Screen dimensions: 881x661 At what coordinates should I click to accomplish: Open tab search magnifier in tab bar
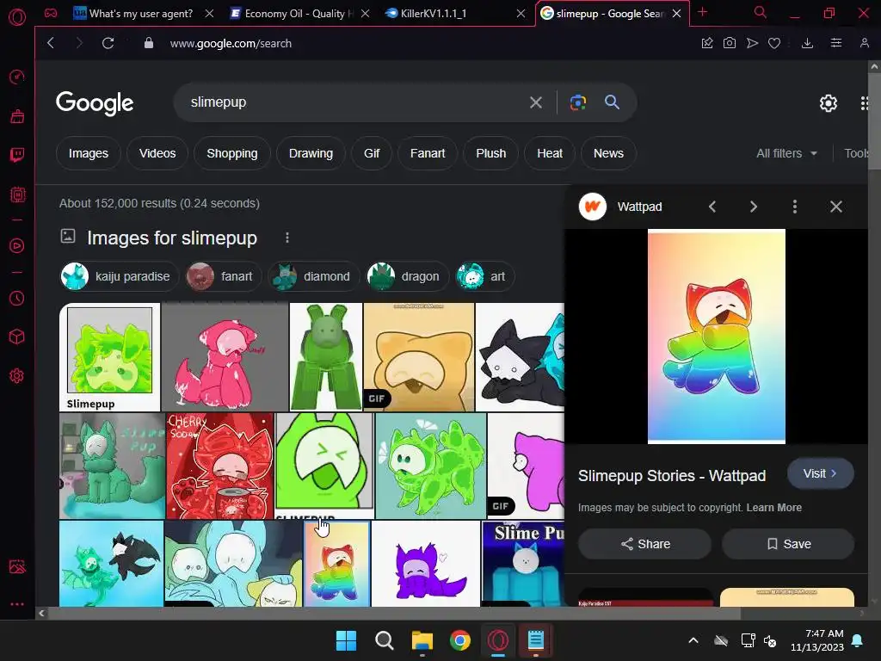point(760,12)
